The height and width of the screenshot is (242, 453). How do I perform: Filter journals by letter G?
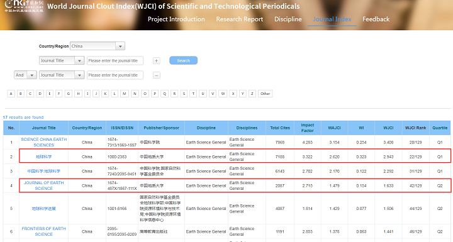68,94
